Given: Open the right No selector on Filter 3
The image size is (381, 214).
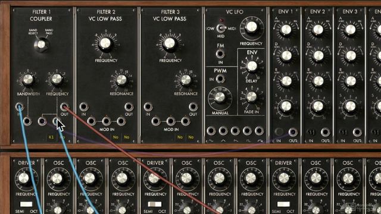Looking at the screenshot, I should pyautogui.click(x=191, y=137).
